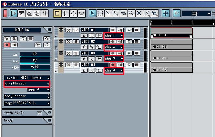
Task: Select the MIDI 03 part in timeline
Action: [171, 56]
